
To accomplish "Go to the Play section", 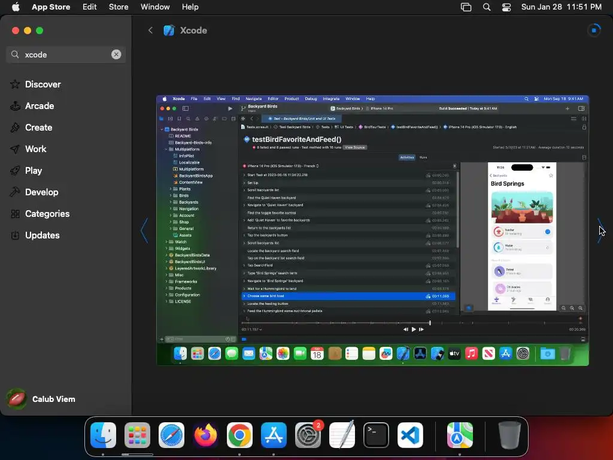I will (34, 170).
